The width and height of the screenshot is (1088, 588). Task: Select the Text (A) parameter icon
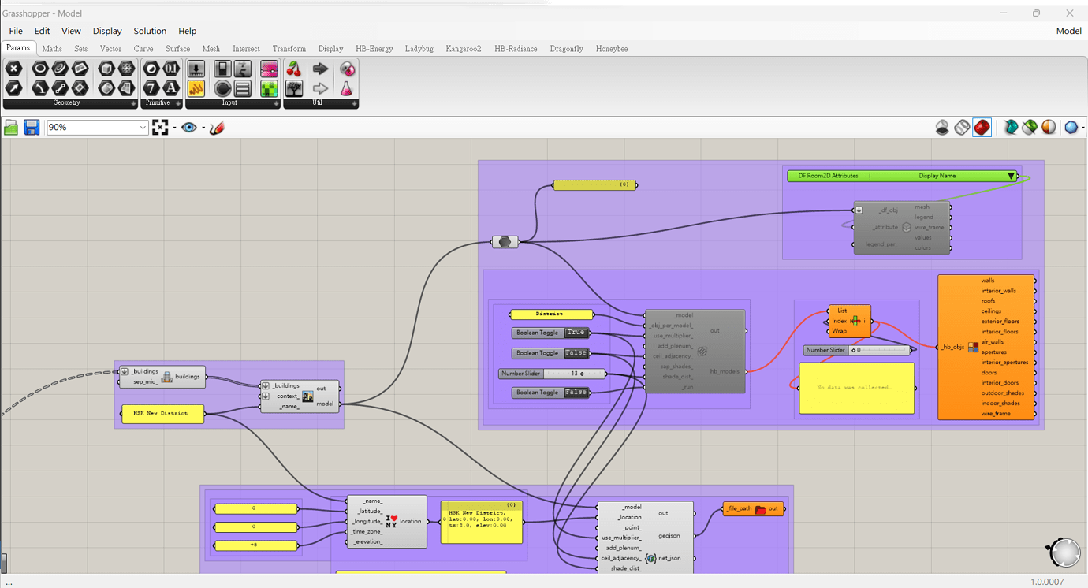(x=171, y=88)
